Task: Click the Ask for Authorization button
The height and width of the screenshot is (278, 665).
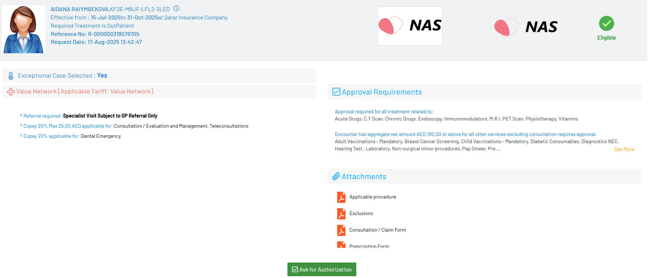Action: coord(322,269)
